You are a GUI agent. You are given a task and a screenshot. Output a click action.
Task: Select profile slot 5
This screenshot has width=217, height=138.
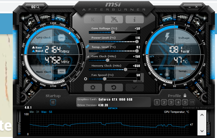point(185,102)
